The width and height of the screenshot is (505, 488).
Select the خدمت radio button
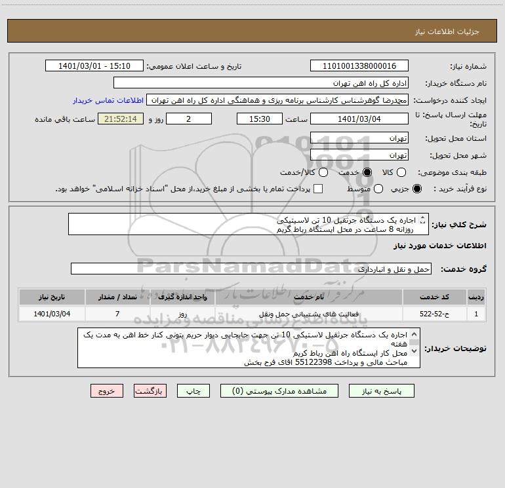pos(367,172)
